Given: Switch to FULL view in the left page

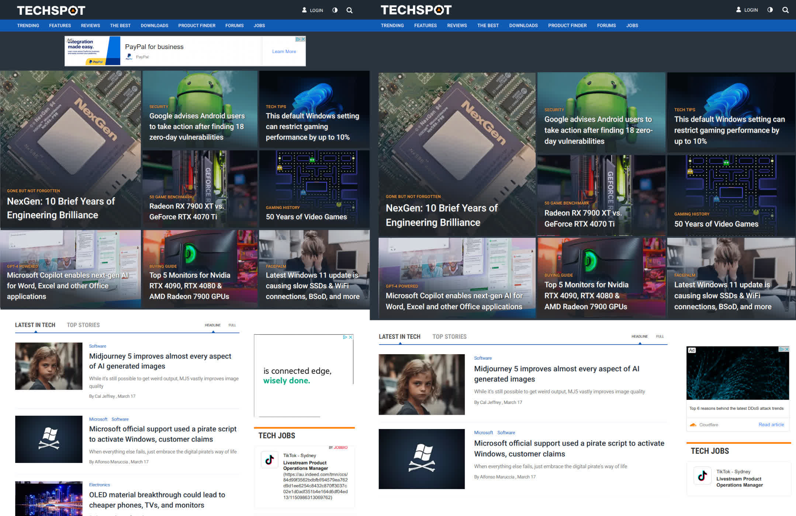Looking at the screenshot, I should 232,325.
